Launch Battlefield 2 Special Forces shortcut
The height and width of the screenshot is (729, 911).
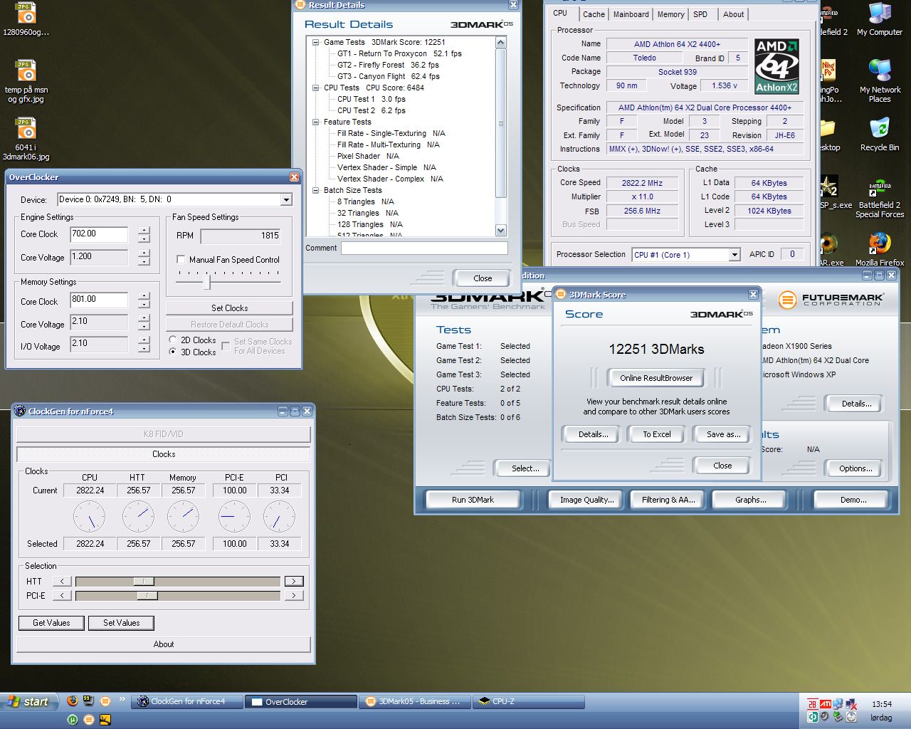coord(880,197)
